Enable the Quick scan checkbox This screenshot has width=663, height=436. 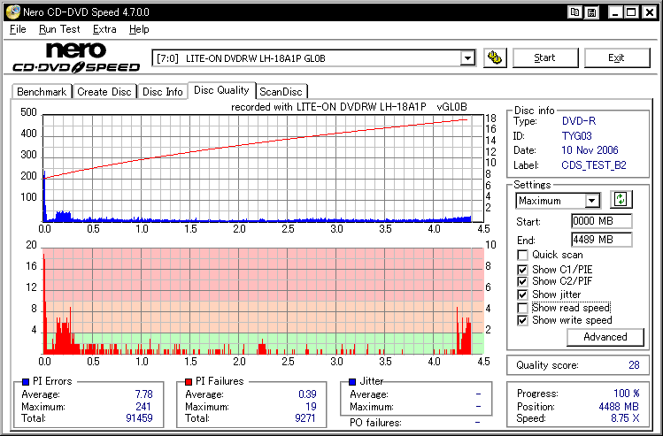(522, 255)
